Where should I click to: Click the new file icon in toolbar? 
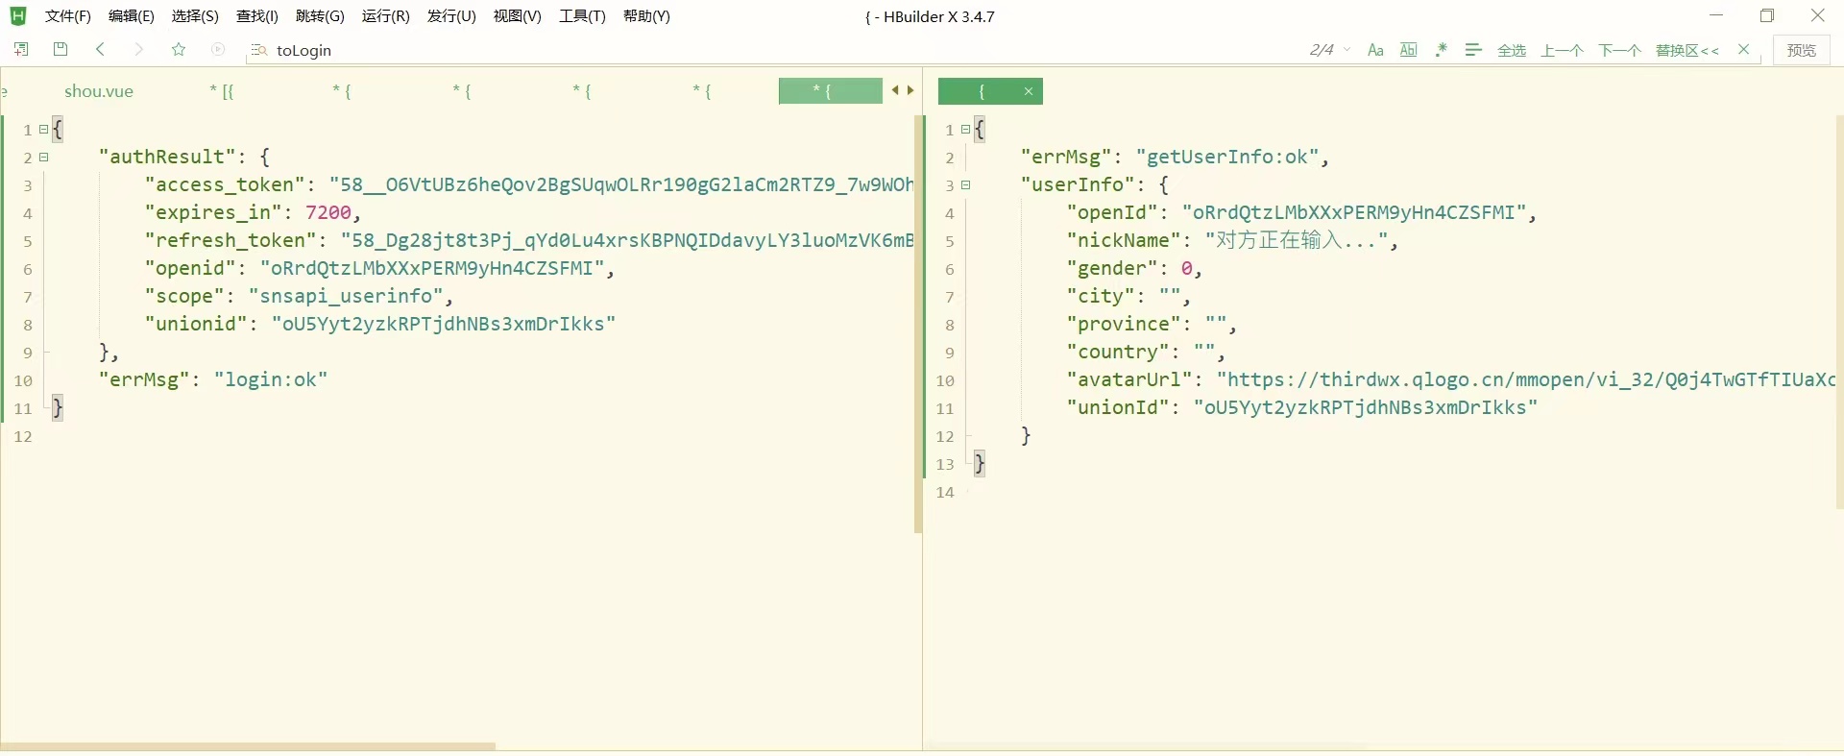pos(21,50)
